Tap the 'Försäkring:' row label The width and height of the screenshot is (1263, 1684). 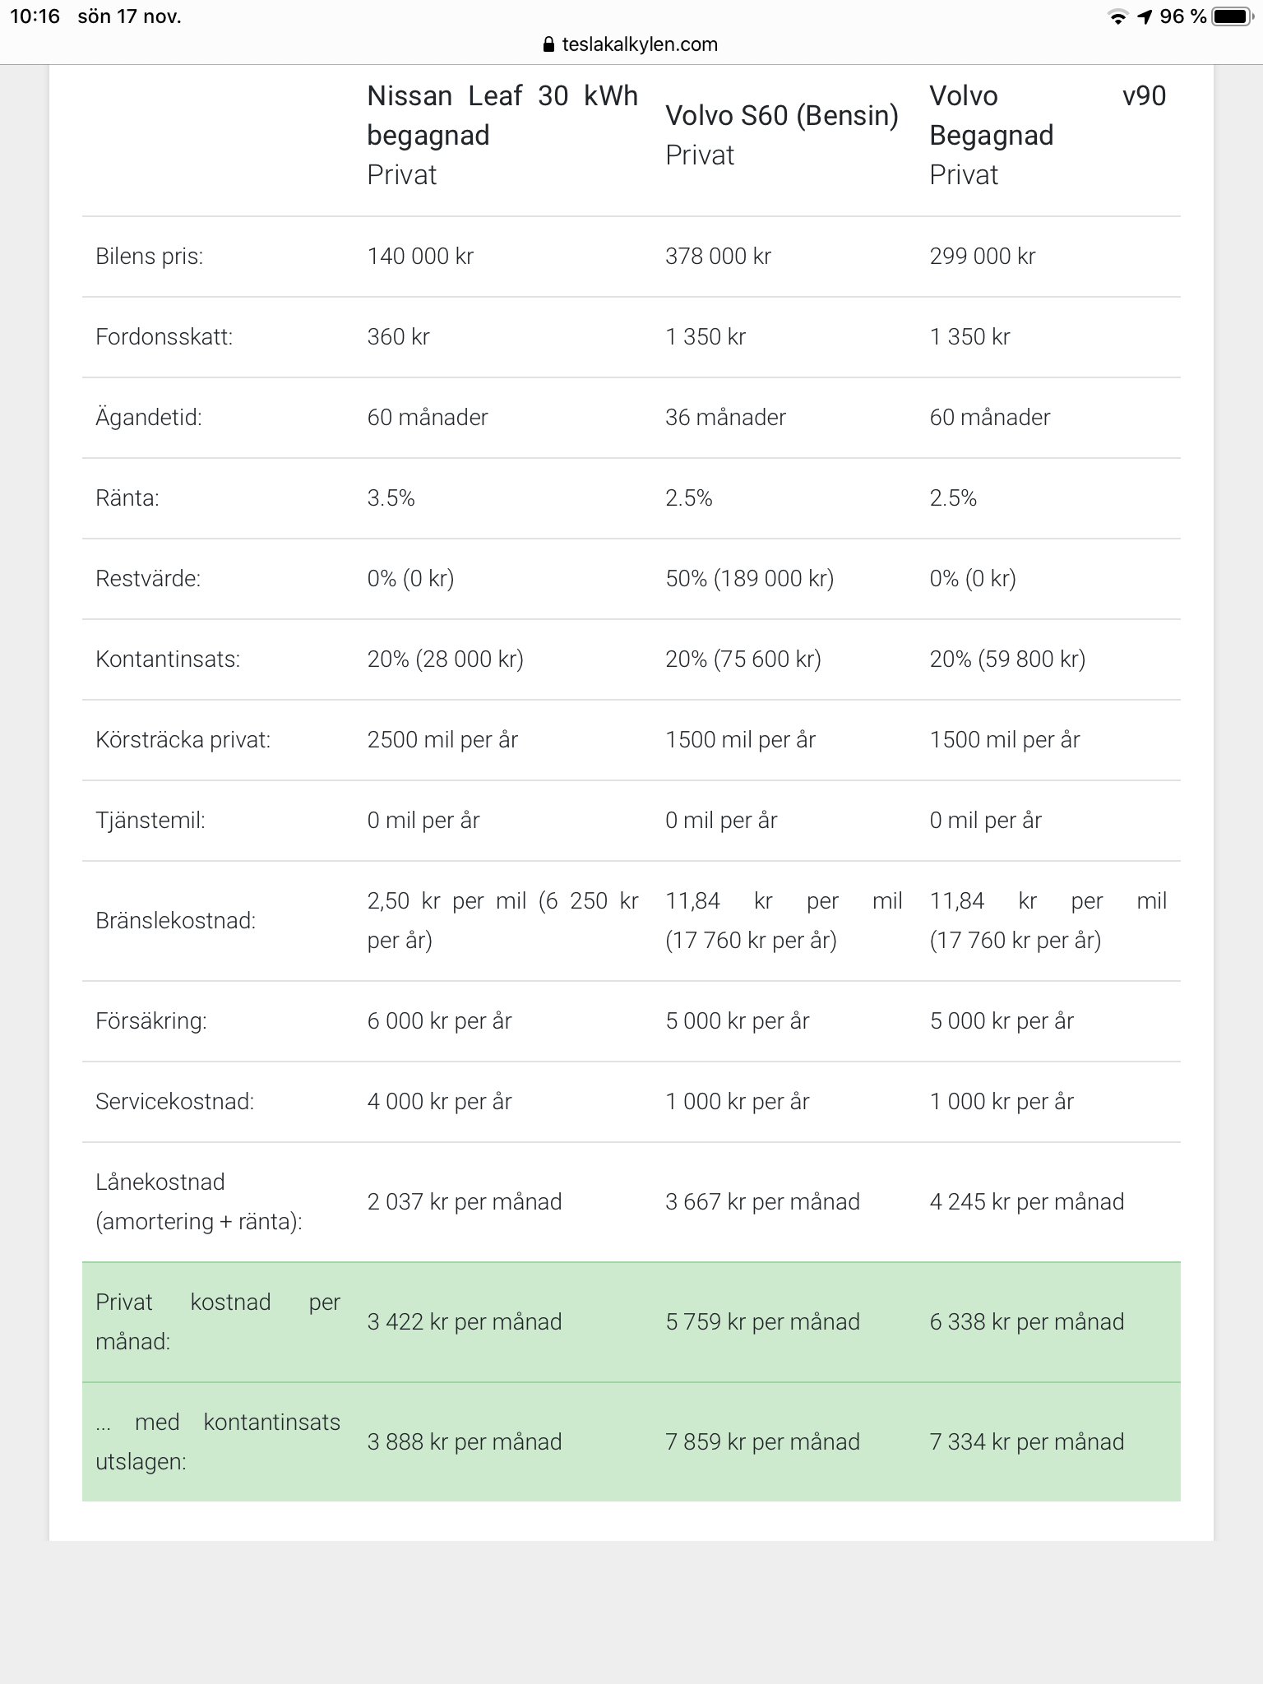[x=151, y=1020]
